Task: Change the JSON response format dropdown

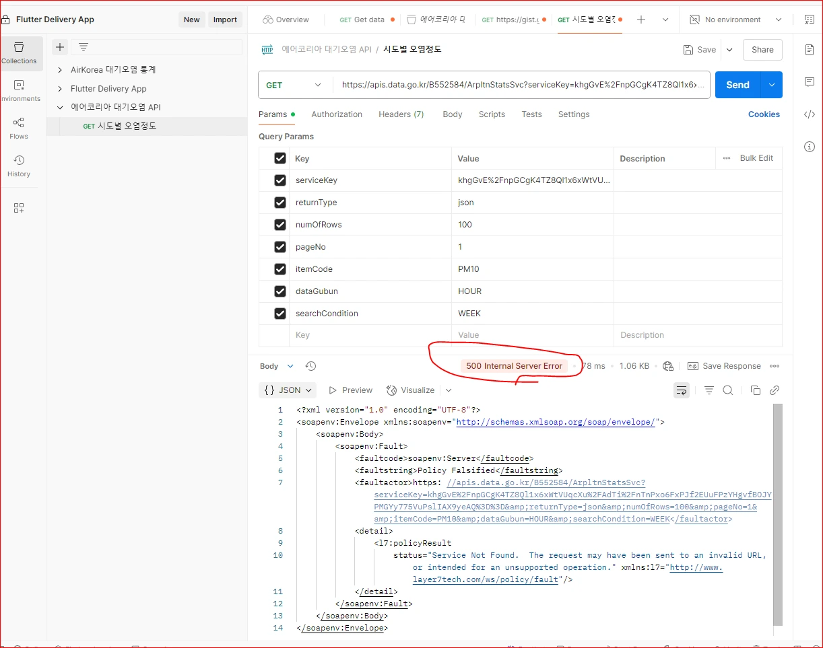Action: coord(288,390)
